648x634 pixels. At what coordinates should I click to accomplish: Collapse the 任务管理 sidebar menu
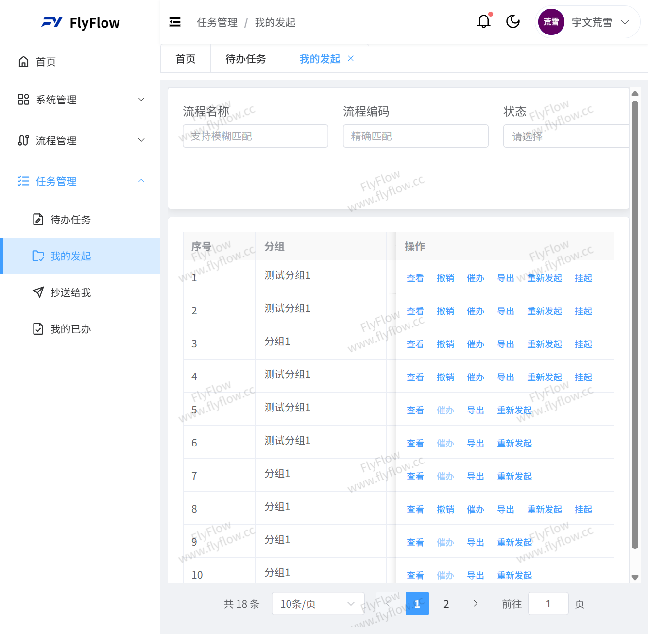tap(80, 181)
